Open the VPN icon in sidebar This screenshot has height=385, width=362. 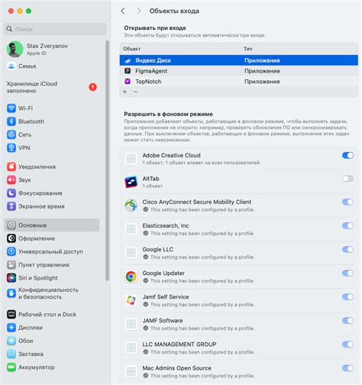tap(11, 147)
